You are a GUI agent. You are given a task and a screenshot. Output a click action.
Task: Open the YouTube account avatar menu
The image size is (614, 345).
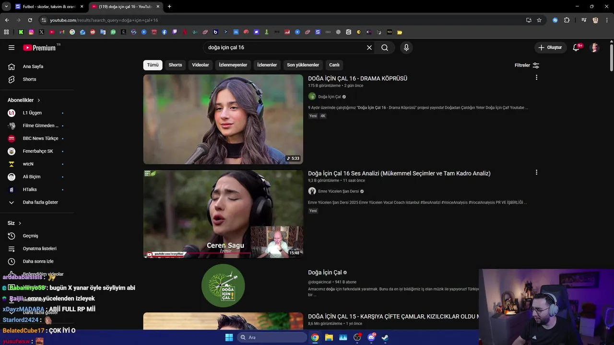[595, 47]
